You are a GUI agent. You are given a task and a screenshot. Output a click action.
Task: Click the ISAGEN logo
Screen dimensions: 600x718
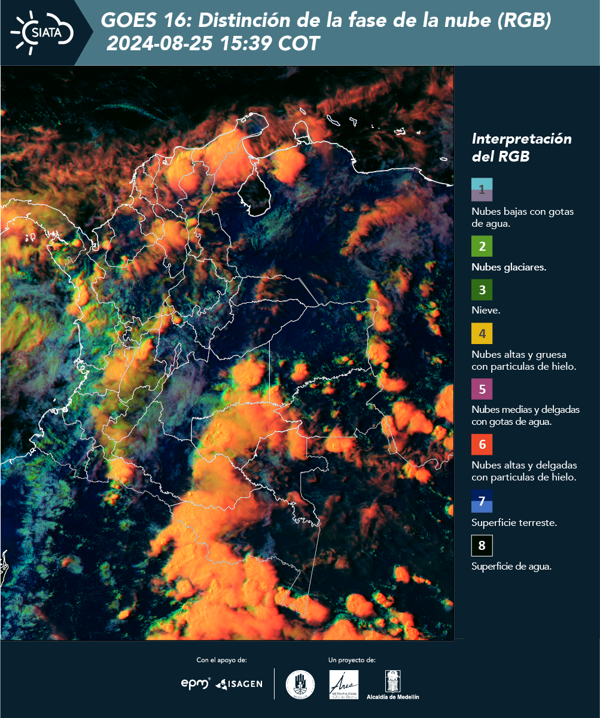[x=239, y=683]
